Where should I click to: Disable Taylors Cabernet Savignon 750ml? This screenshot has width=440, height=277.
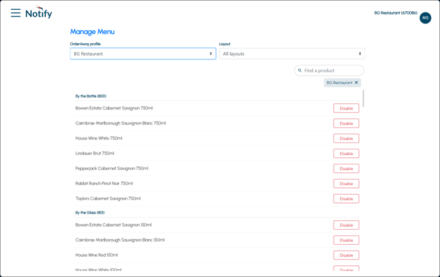[x=346, y=199]
